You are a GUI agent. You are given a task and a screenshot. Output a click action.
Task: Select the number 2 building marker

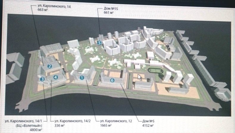point(50,67)
